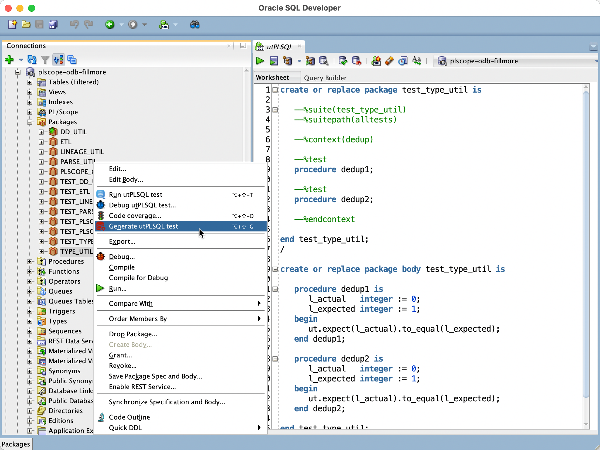The height and width of the screenshot is (450, 600).
Task: Apply a filter in the Connections panel
Action: [x=45, y=60]
